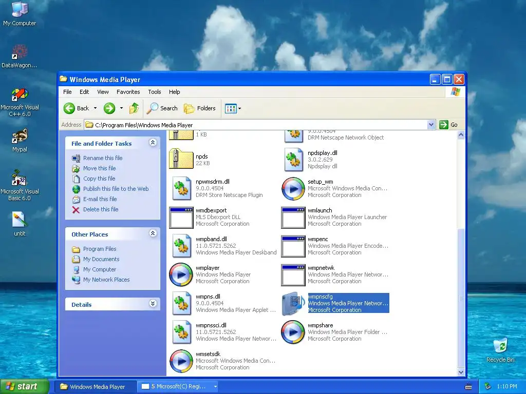Select the npdsplay.dll file icon
This screenshot has width=526, height=394.
click(293, 160)
